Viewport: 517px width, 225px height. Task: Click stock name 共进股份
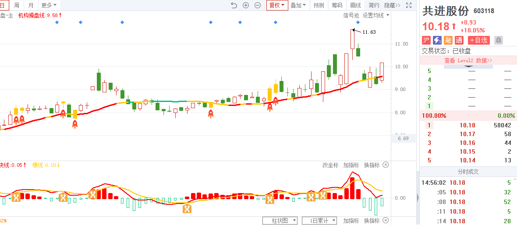pyautogui.click(x=446, y=11)
